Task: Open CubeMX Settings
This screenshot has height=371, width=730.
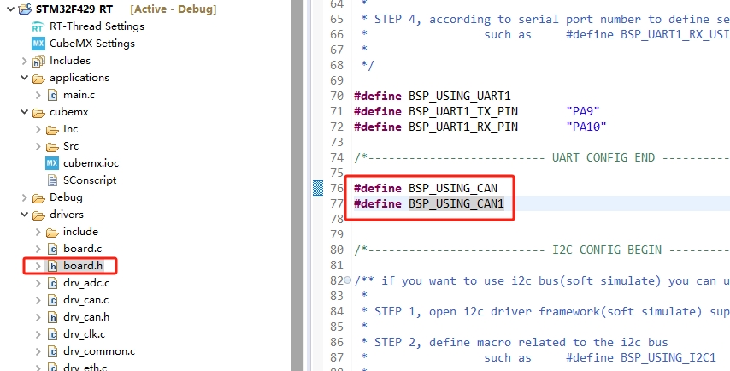Action: click(92, 44)
